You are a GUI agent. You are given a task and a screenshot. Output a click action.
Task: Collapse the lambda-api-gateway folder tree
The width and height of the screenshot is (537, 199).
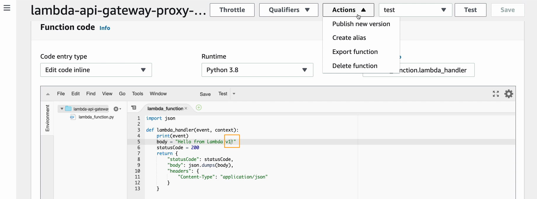pos(62,109)
